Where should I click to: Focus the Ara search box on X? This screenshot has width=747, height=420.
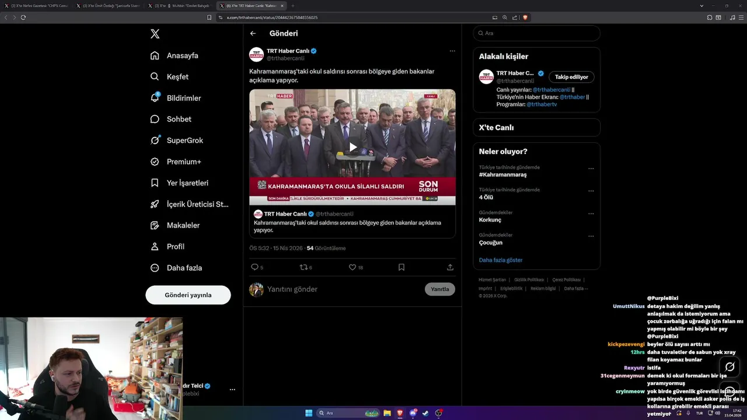pyautogui.click(x=536, y=33)
